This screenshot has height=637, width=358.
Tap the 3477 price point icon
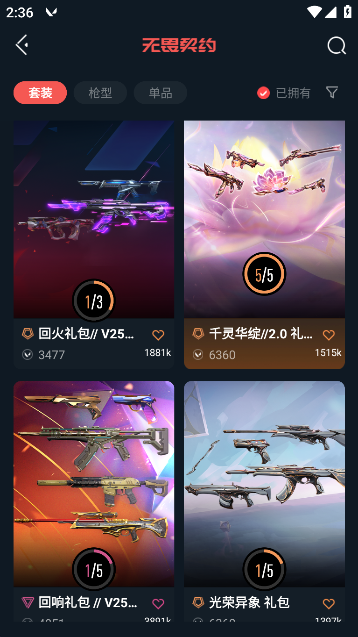pyautogui.click(x=28, y=355)
